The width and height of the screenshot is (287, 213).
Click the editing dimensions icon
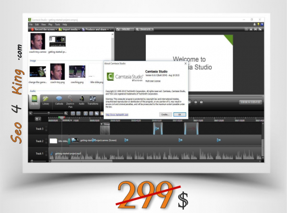click(x=118, y=29)
